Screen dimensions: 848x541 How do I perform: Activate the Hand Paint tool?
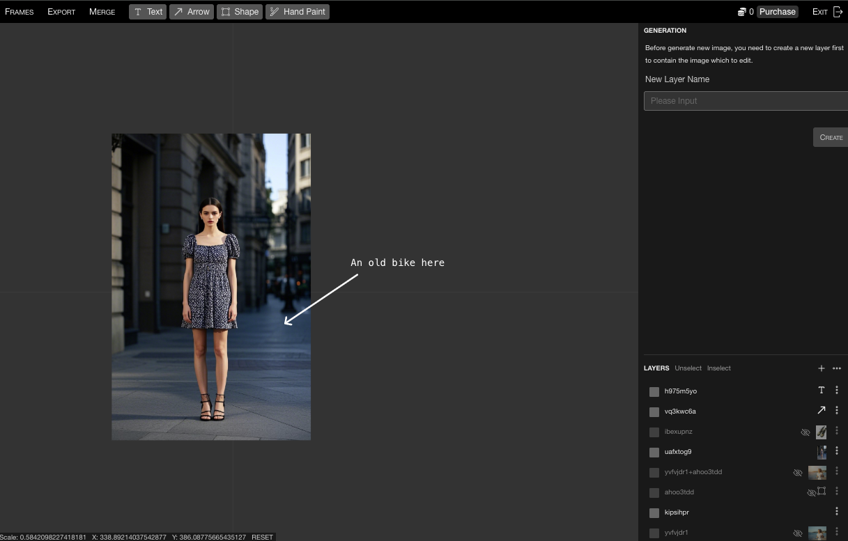(297, 12)
